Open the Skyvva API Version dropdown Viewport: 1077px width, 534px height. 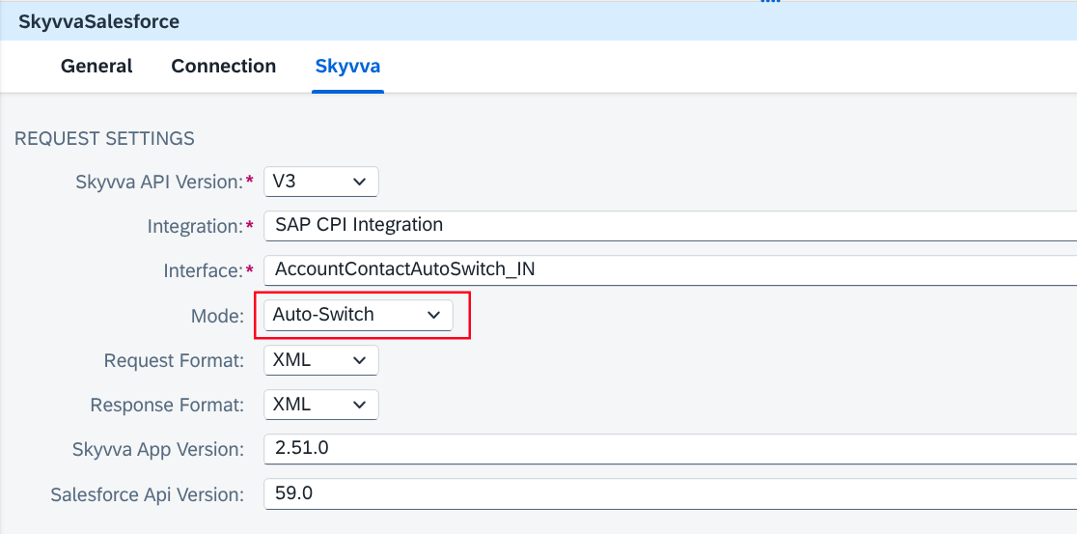pyautogui.click(x=320, y=182)
